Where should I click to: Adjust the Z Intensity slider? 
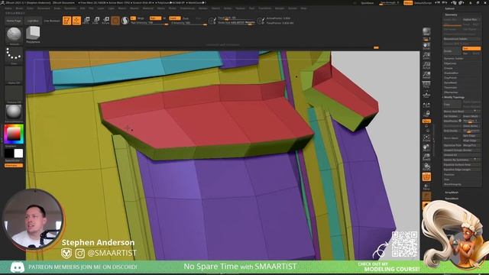(189, 23)
